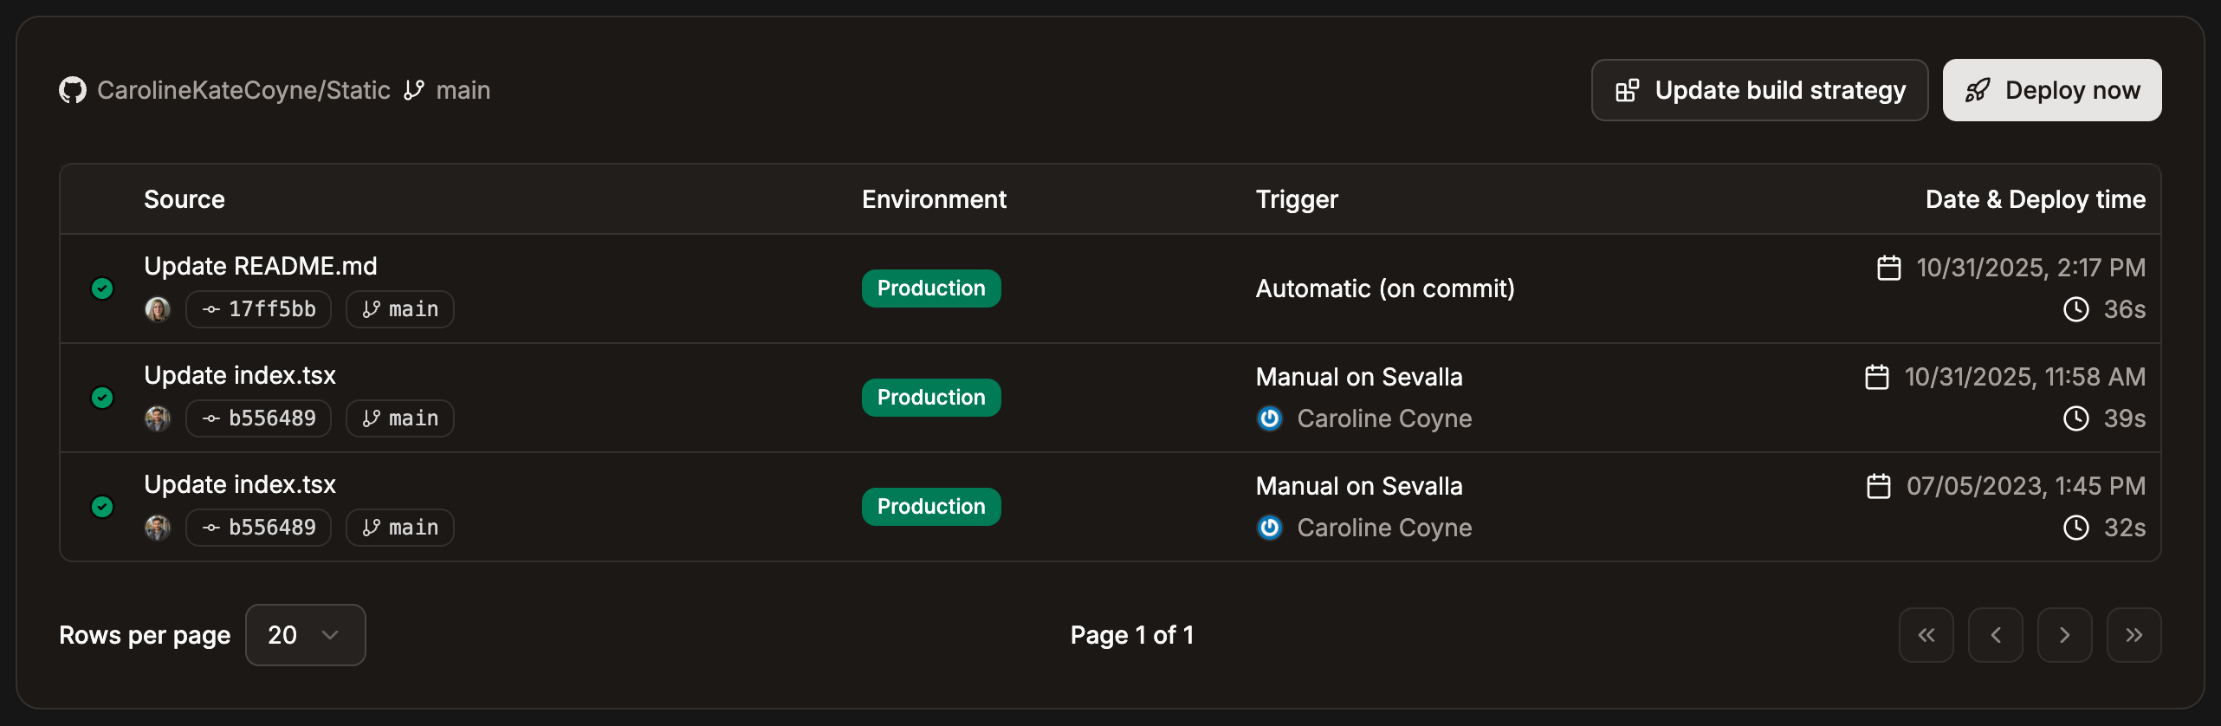Open Update build strategy
This screenshot has width=2221, height=726.
1759,89
